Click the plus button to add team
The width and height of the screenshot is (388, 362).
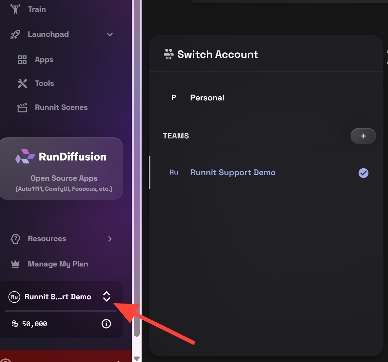click(x=363, y=136)
